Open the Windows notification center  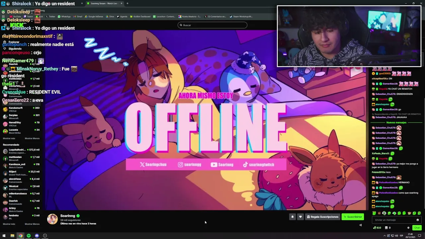(419, 236)
